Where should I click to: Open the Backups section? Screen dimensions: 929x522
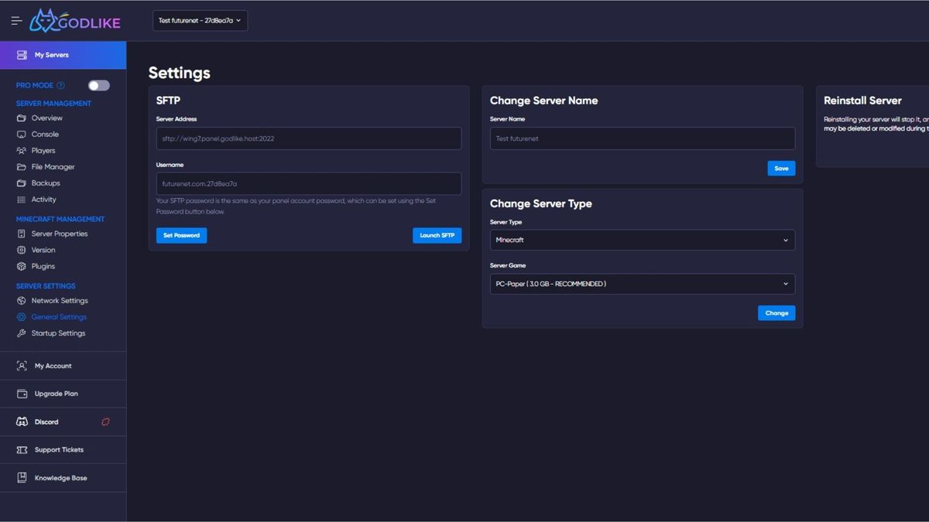pyautogui.click(x=46, y=183)
